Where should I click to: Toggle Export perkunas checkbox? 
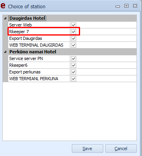[73, 72]
